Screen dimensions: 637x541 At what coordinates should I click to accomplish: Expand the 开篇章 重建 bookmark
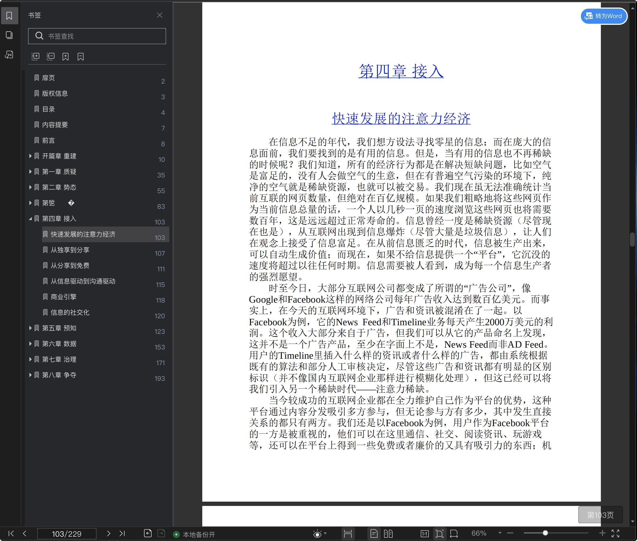coord(30,156)
